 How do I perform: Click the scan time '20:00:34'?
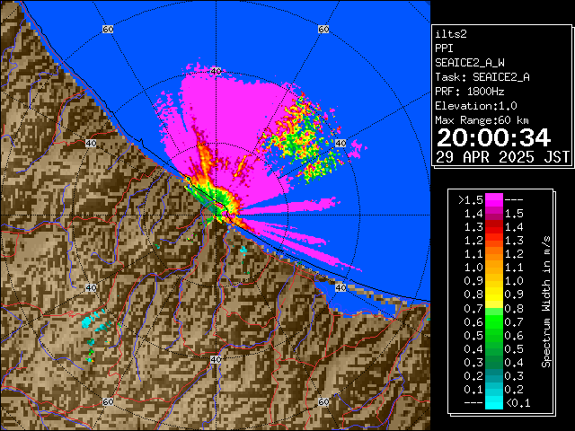click(493, 137)
